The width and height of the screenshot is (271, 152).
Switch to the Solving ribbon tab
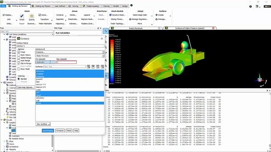tap(74, 6)
